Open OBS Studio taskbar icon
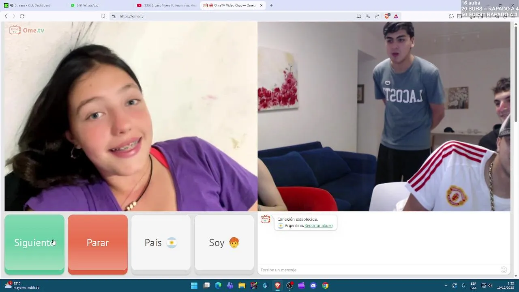The image size is (519, 292). [x=290, y=286]
